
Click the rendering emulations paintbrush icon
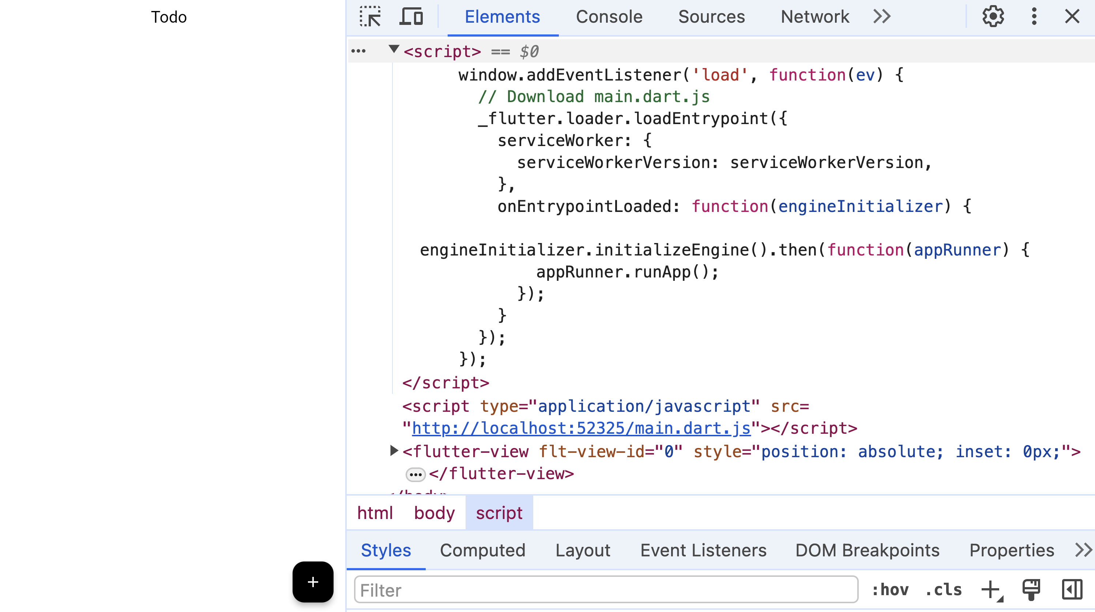[x=1031, y=590]
